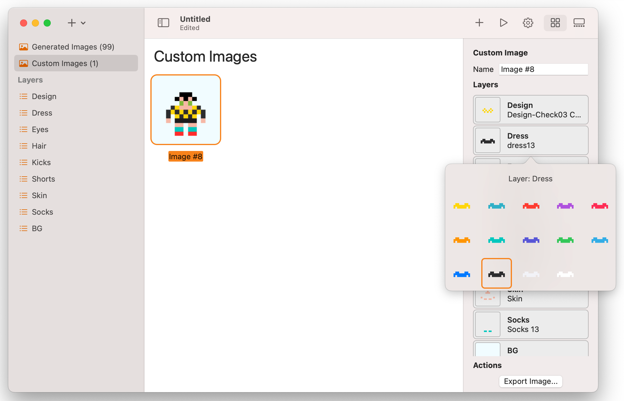Click the Image #8 thumbnail
Image resolution: width=624 pixels, height=401 pixels.
(x=186, y=110)
